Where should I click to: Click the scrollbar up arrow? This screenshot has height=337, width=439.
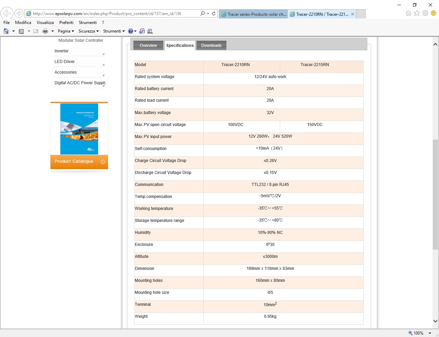[435, 44]
